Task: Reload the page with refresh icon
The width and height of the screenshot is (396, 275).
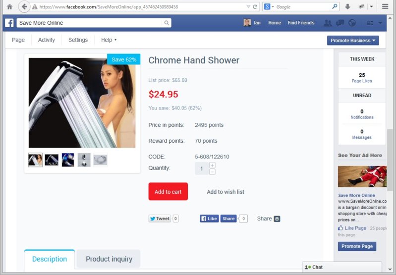Action: pyautogui.click(x=255, y=7)
